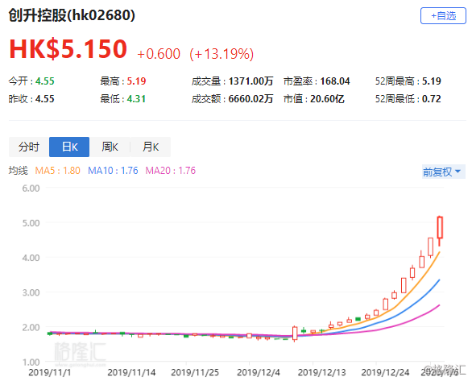
Task: Click the 市值 value 20.60亿
Action: click(327, 99)
